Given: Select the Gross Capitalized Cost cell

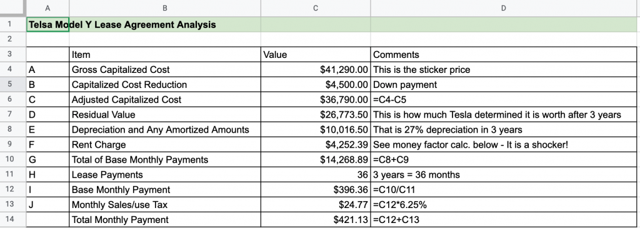Looking at the screenshot, I should [165, 70].
